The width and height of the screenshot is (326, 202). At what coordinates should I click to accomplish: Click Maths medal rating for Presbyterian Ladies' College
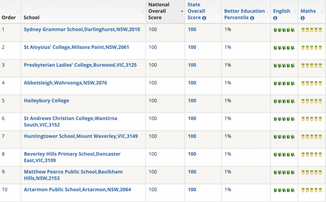pyautogui.click(x=311, y=66)
